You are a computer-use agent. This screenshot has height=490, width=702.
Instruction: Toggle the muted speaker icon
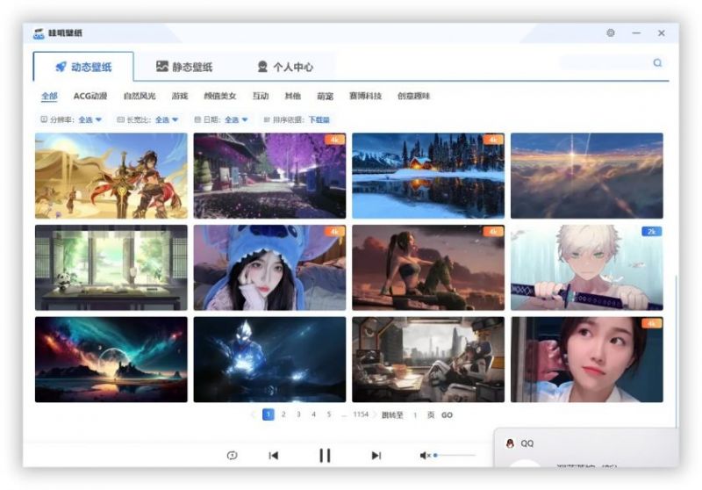[425, 456]
